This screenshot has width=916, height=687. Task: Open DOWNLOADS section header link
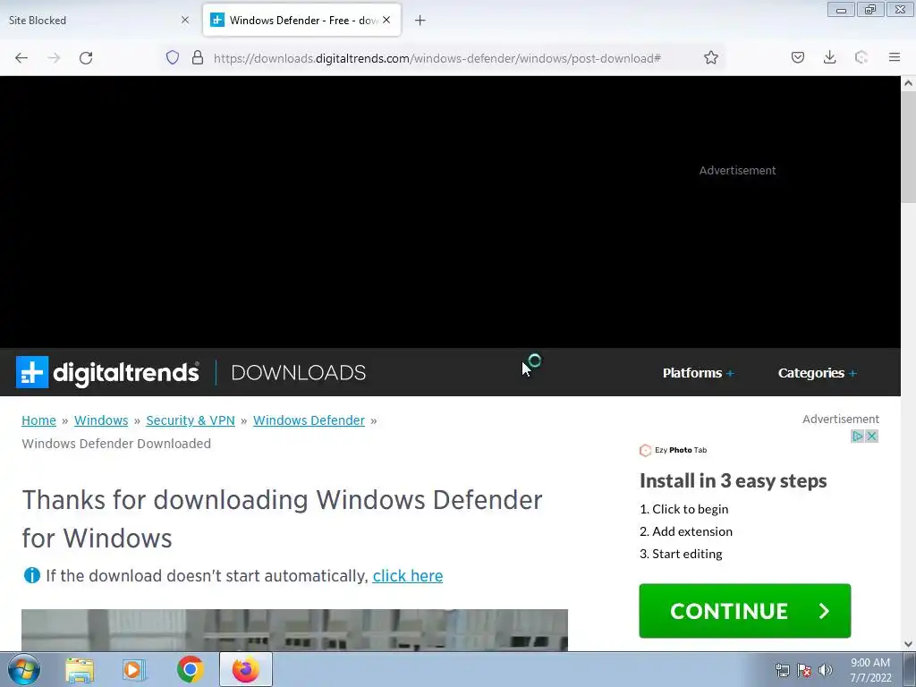(x=299, y=373)
